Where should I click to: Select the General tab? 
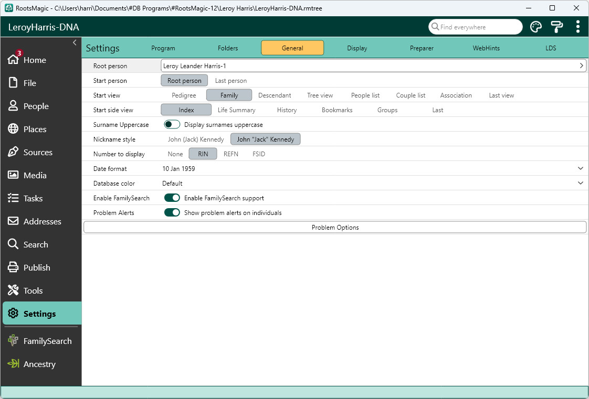pos(292,48)
